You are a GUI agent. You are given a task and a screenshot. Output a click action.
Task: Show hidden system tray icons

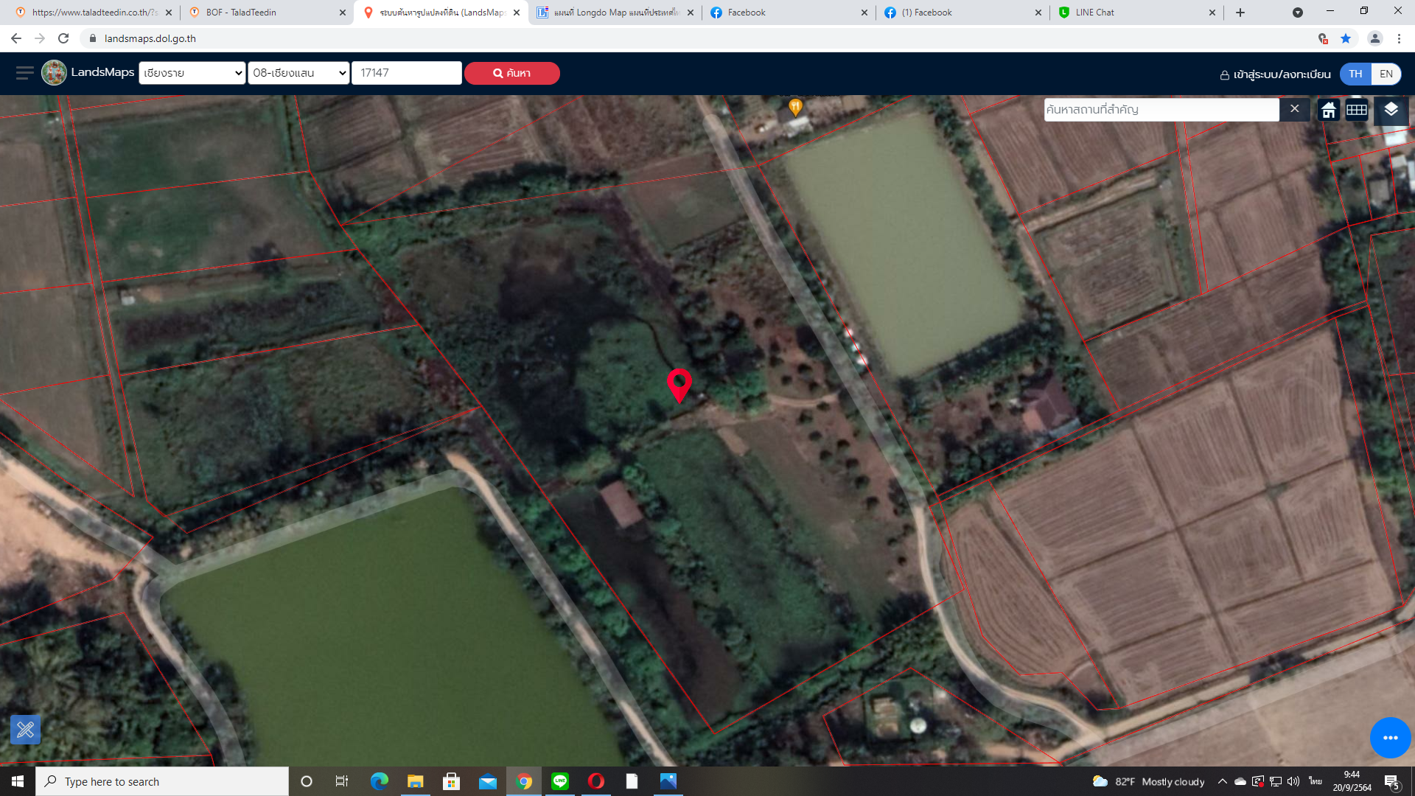(1222, 781)
